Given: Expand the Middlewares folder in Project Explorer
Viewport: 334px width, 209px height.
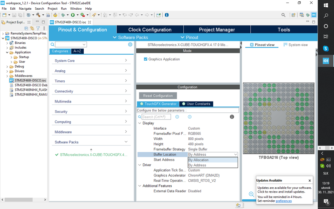Looking at the screenshot, I should pos(7,76).
